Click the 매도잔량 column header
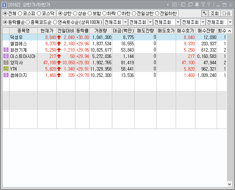Screen dimensions: 235x190 (146, 31)
